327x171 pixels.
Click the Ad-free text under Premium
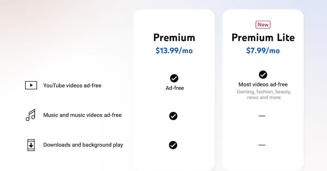coord(175,88)
